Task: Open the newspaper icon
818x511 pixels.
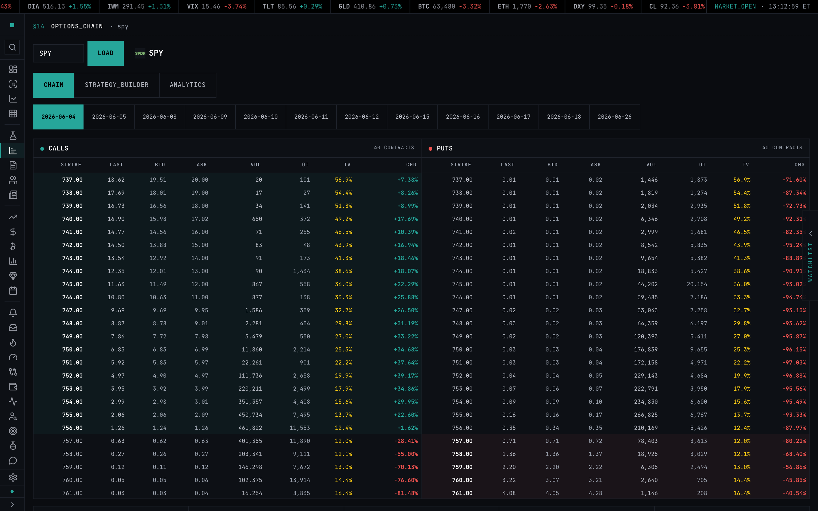Action: pos(13,195)
